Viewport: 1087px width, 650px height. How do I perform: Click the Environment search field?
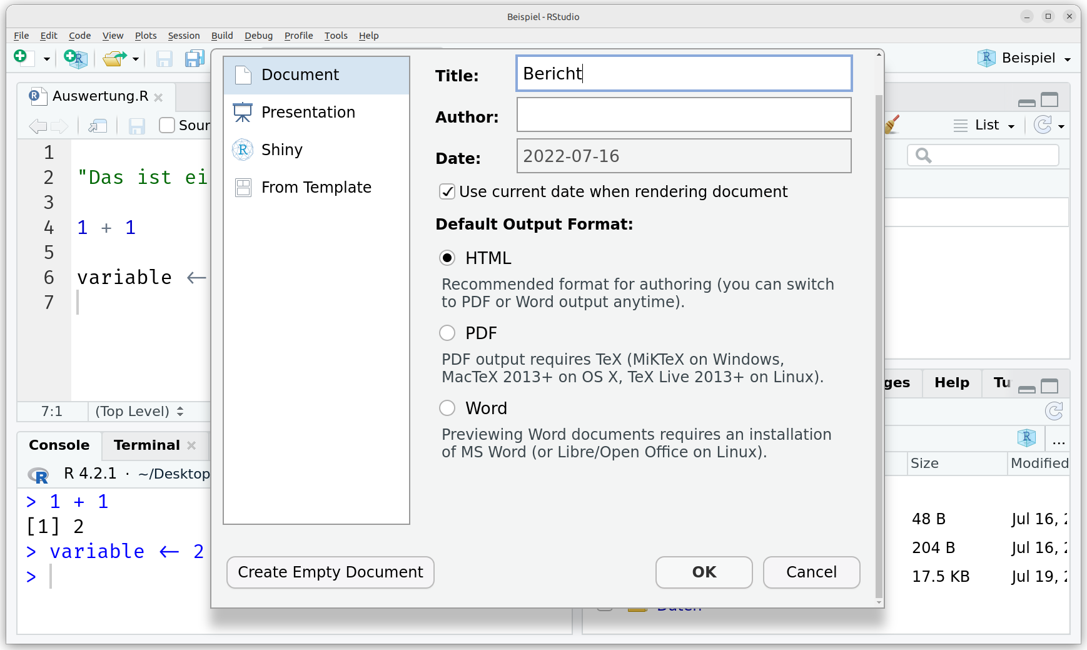click(x=983, y=155)
